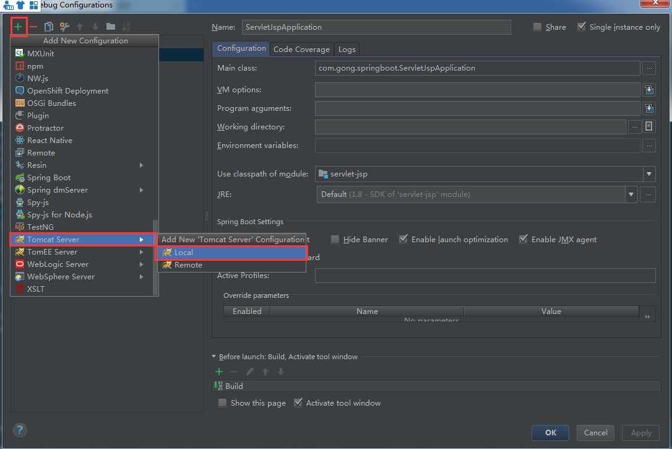Browse for Main class with ellipsis button
This screenshot has width=672, height=449.
(649, 68)
